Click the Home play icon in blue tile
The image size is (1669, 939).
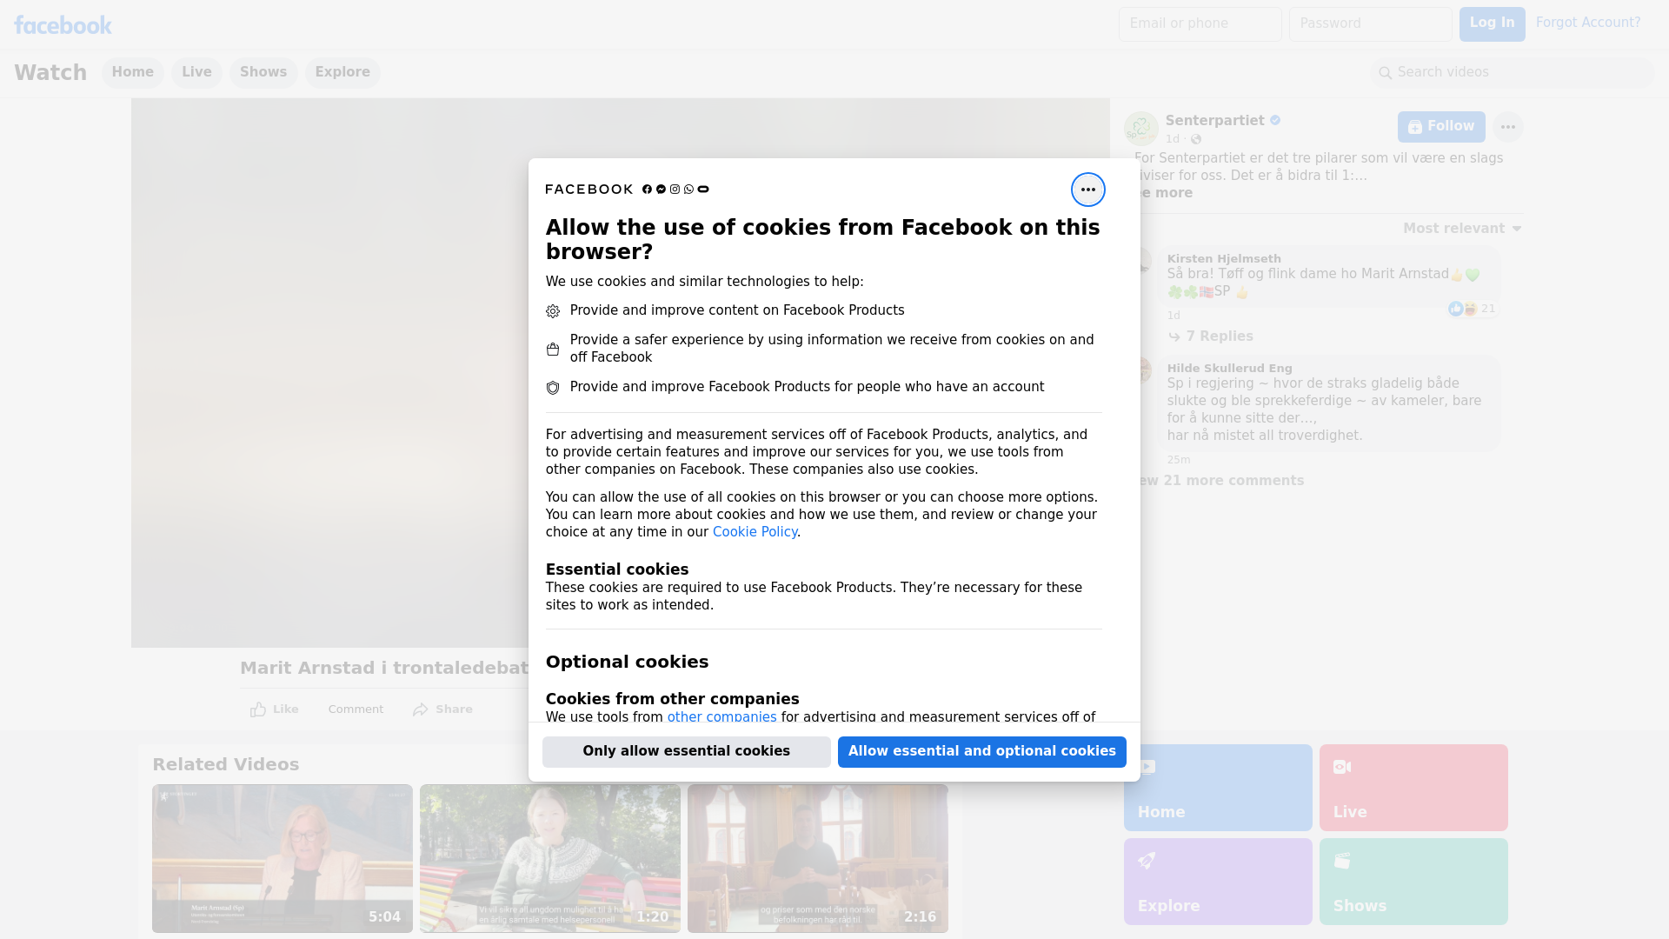(x=1147, y=767)
